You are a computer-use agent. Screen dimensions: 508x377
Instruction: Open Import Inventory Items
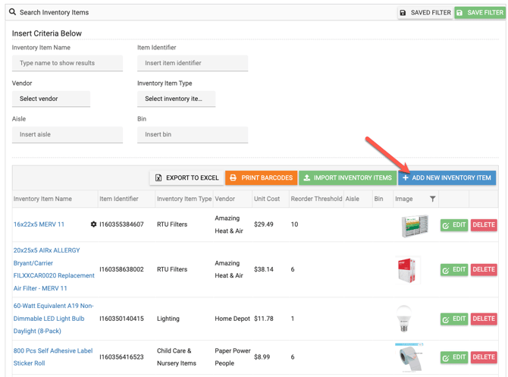pos(347,178)
